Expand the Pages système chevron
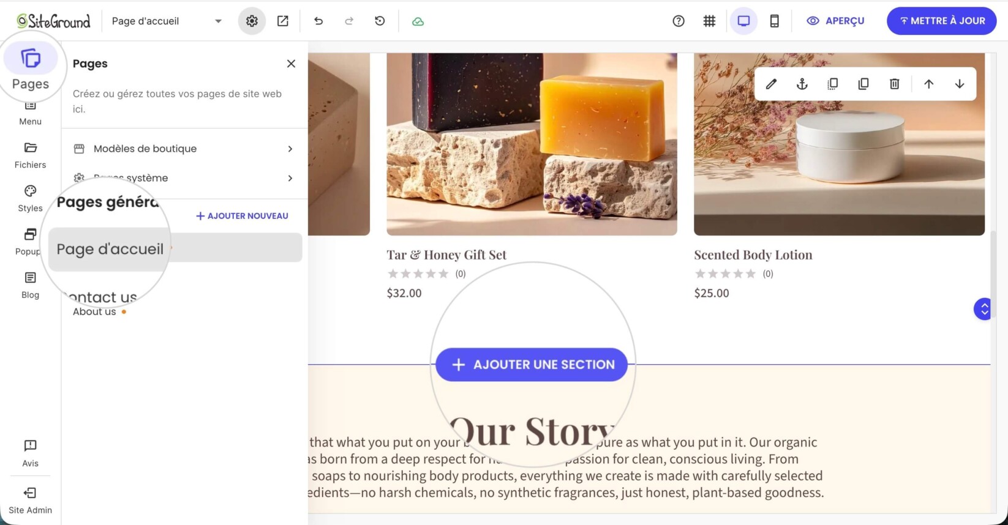This screenshot has width=1008, height=525. point(290,178)
